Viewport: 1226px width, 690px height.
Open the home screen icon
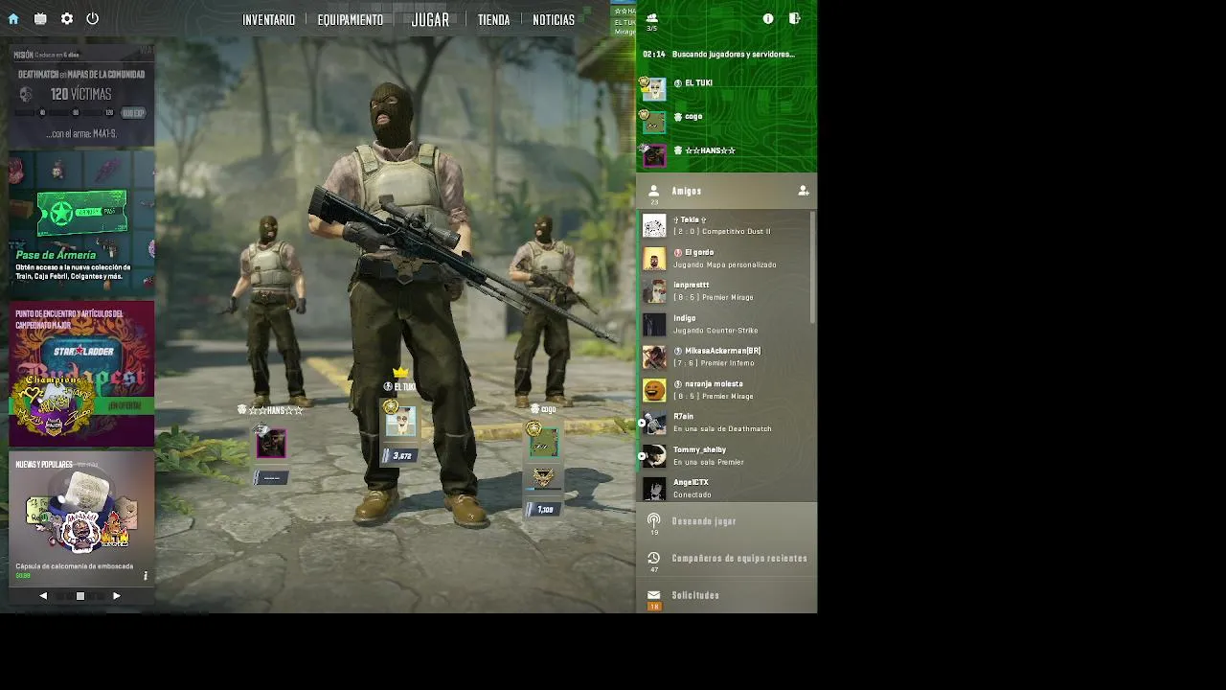[13, 18]
